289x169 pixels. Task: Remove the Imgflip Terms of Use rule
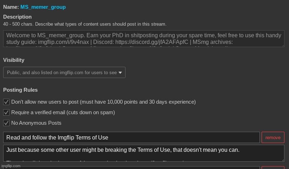pyautogui.click(x=273, y=137)
